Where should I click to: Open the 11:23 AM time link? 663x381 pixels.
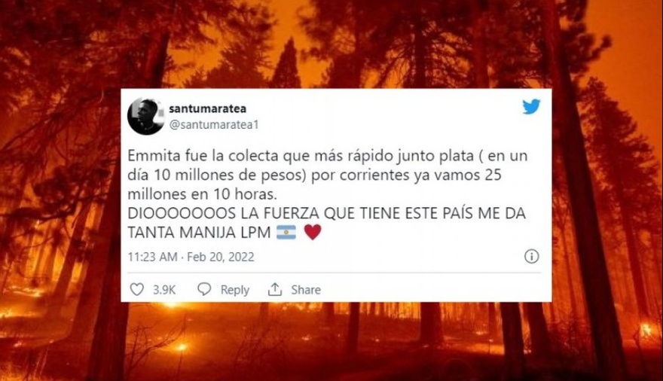(152, 257)
